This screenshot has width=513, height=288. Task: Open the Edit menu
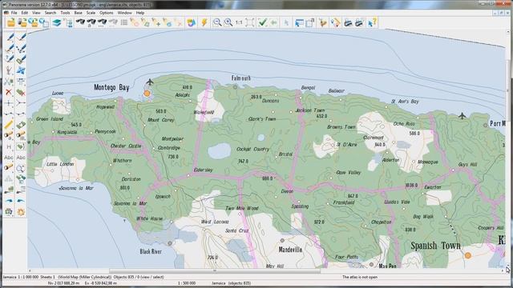pos(25,13)
